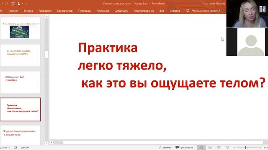Switch to Normal view icon in status bar
This screenshot has height=150, width=268.
(x=201, y=147)
